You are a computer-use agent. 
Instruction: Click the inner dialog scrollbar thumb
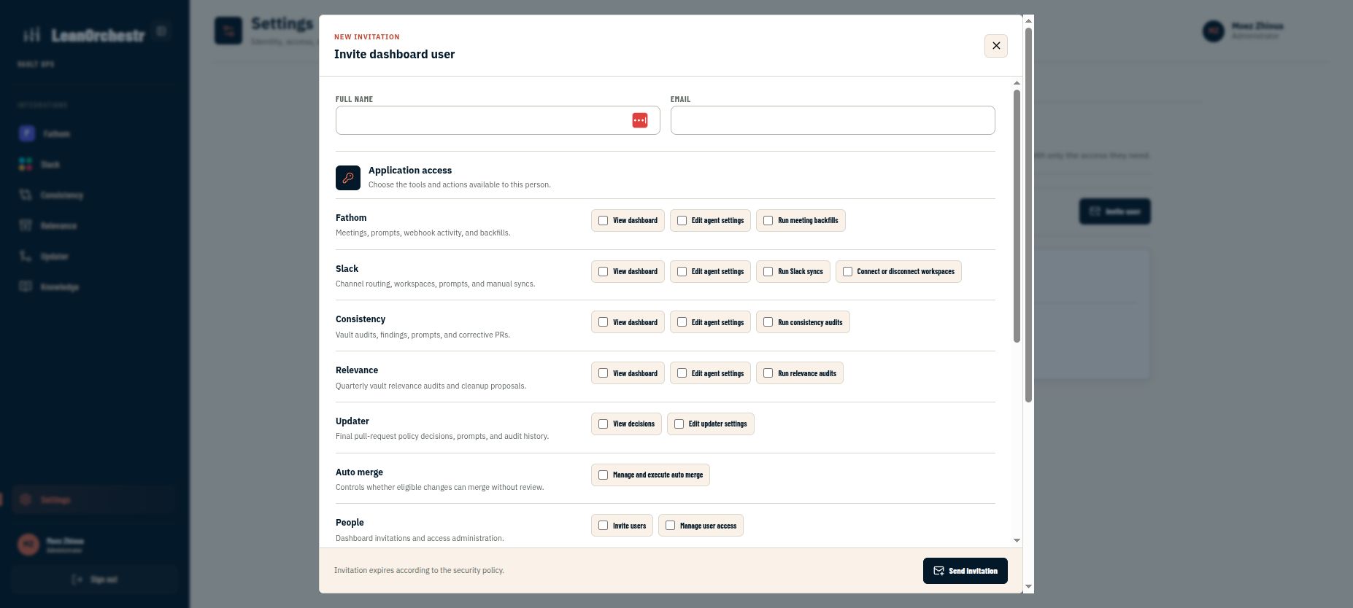tap(1017, 215)
